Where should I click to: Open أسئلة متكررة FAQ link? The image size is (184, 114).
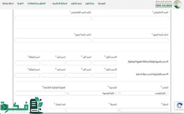[8, 3]
